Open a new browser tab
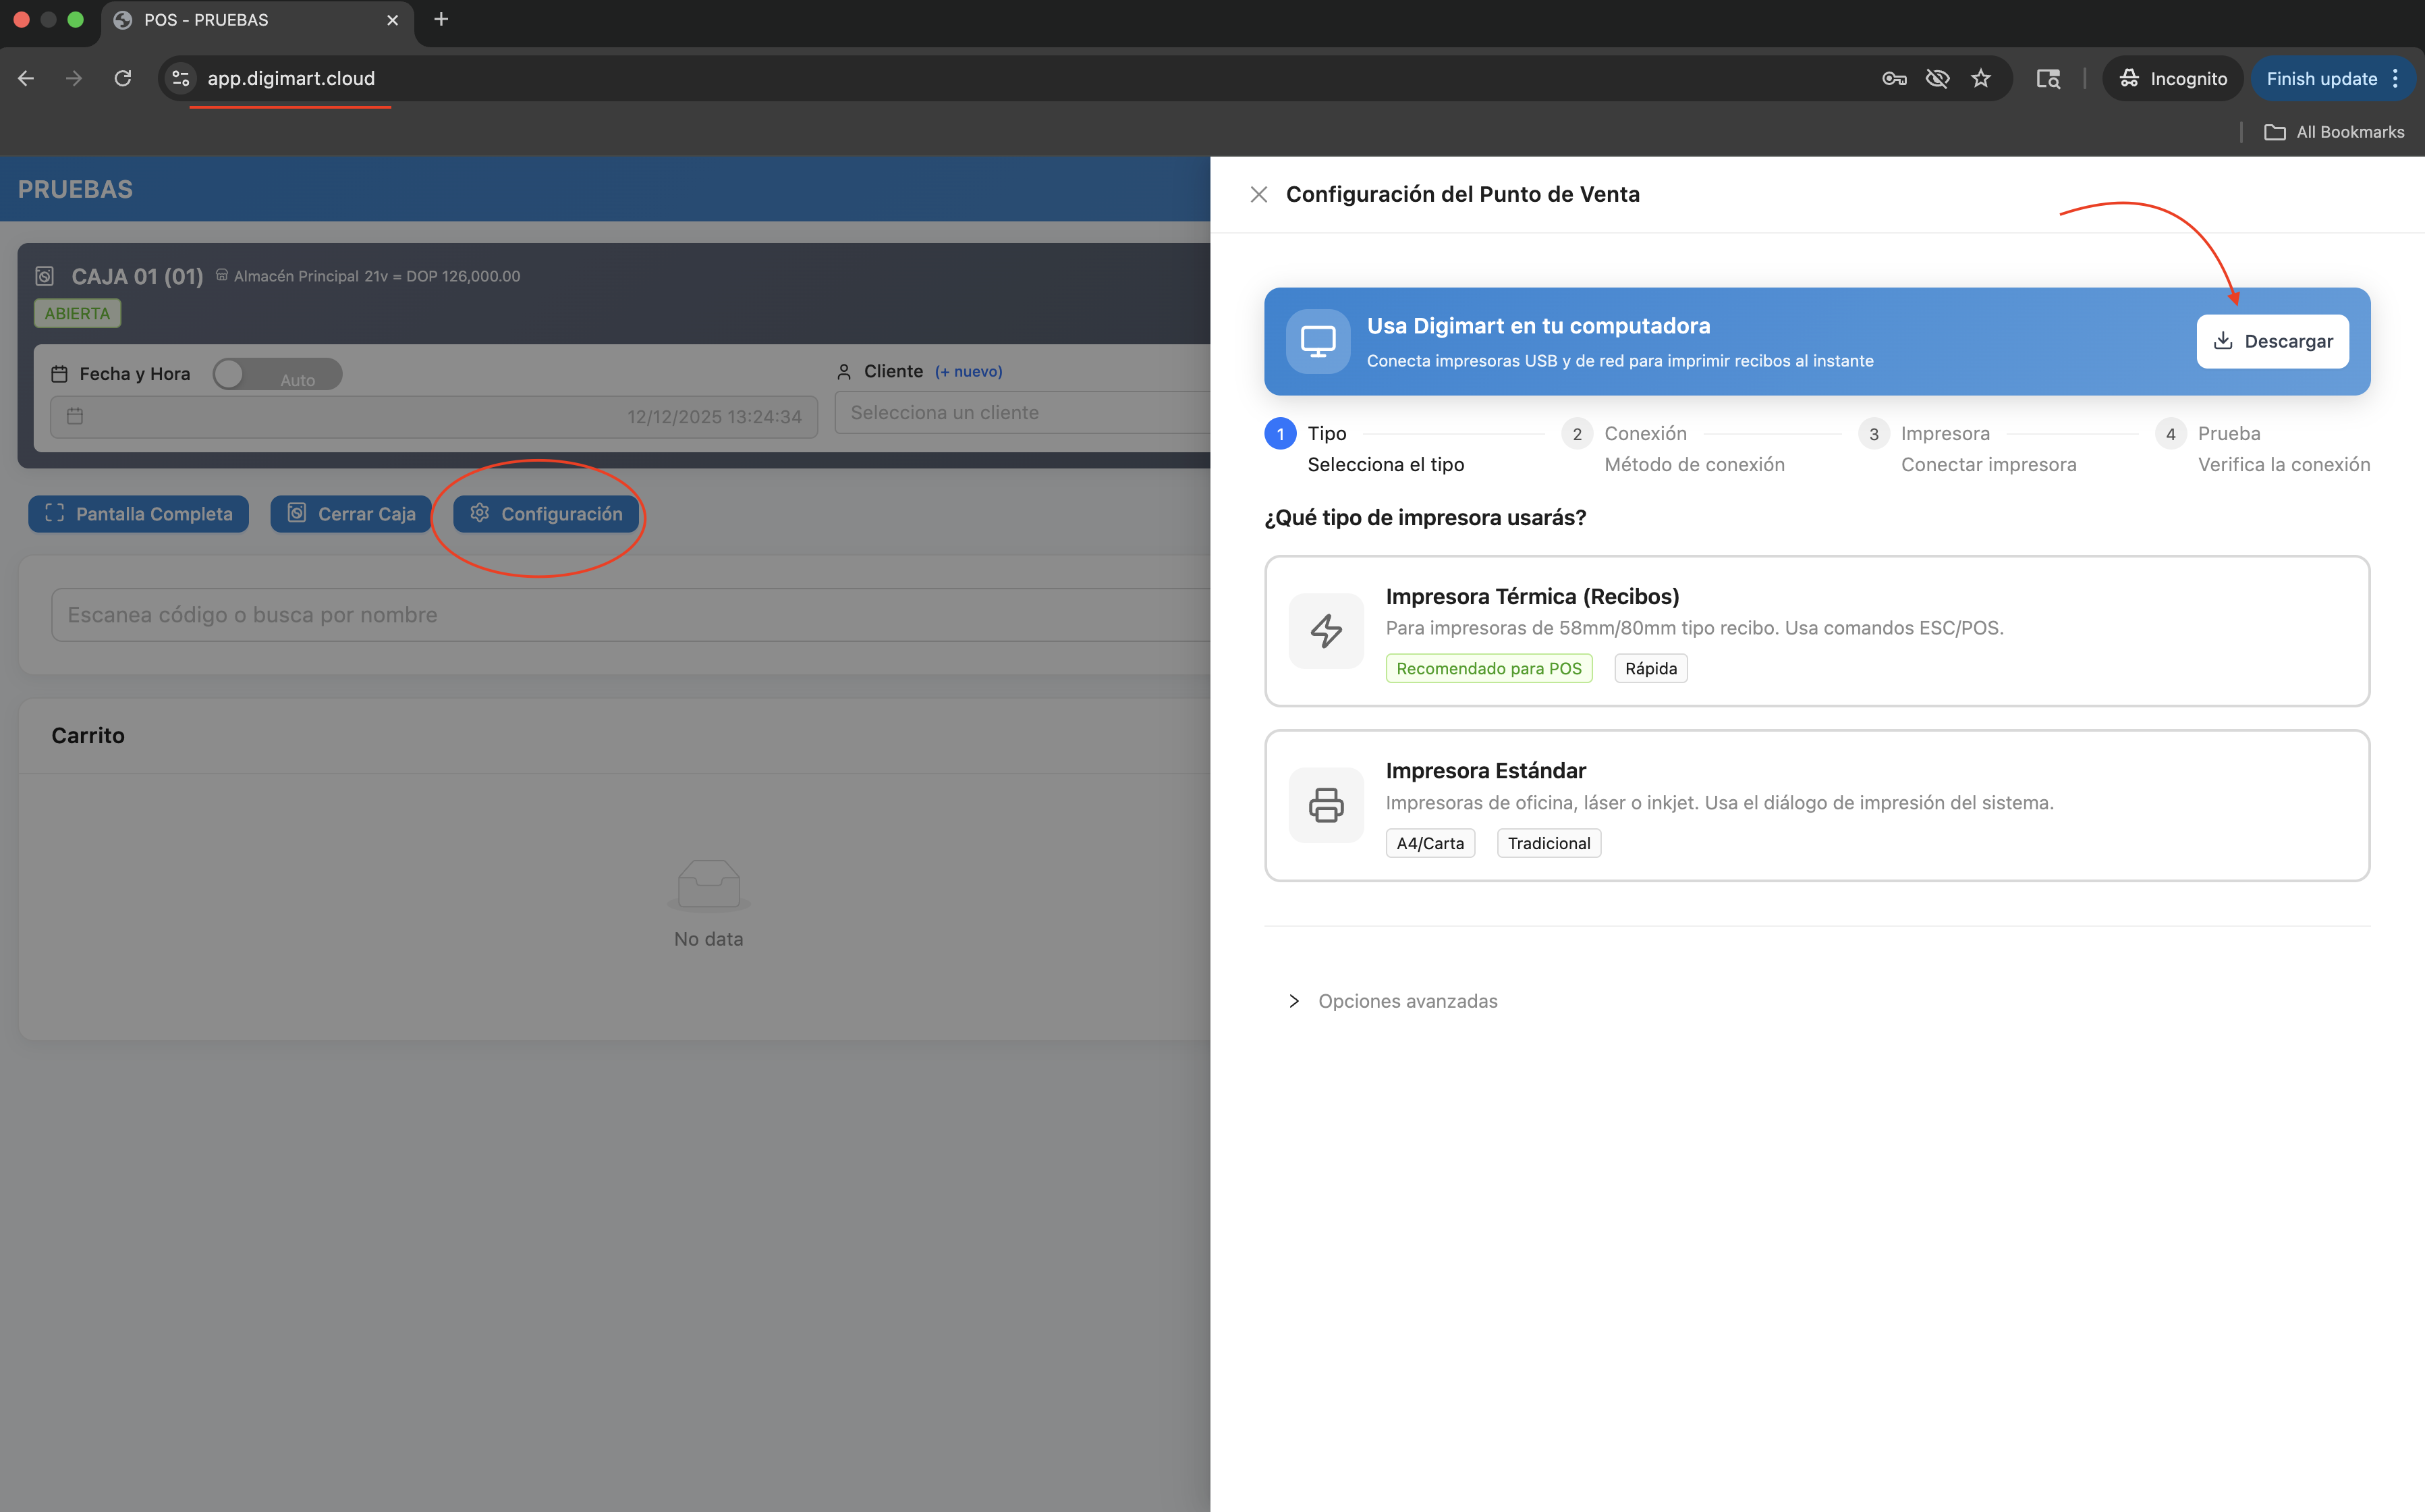Image resolution: width=2425 pixels, height=1512 pixels. pos(441,19)
